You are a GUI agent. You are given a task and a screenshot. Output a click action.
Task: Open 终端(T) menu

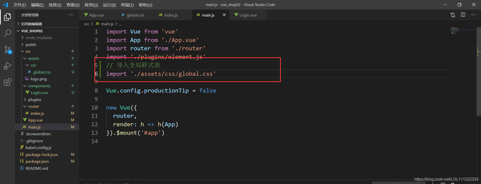127,5
